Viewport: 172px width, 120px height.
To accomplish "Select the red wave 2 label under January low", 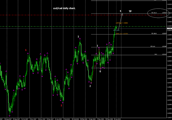I will click(x=61, y=105).
